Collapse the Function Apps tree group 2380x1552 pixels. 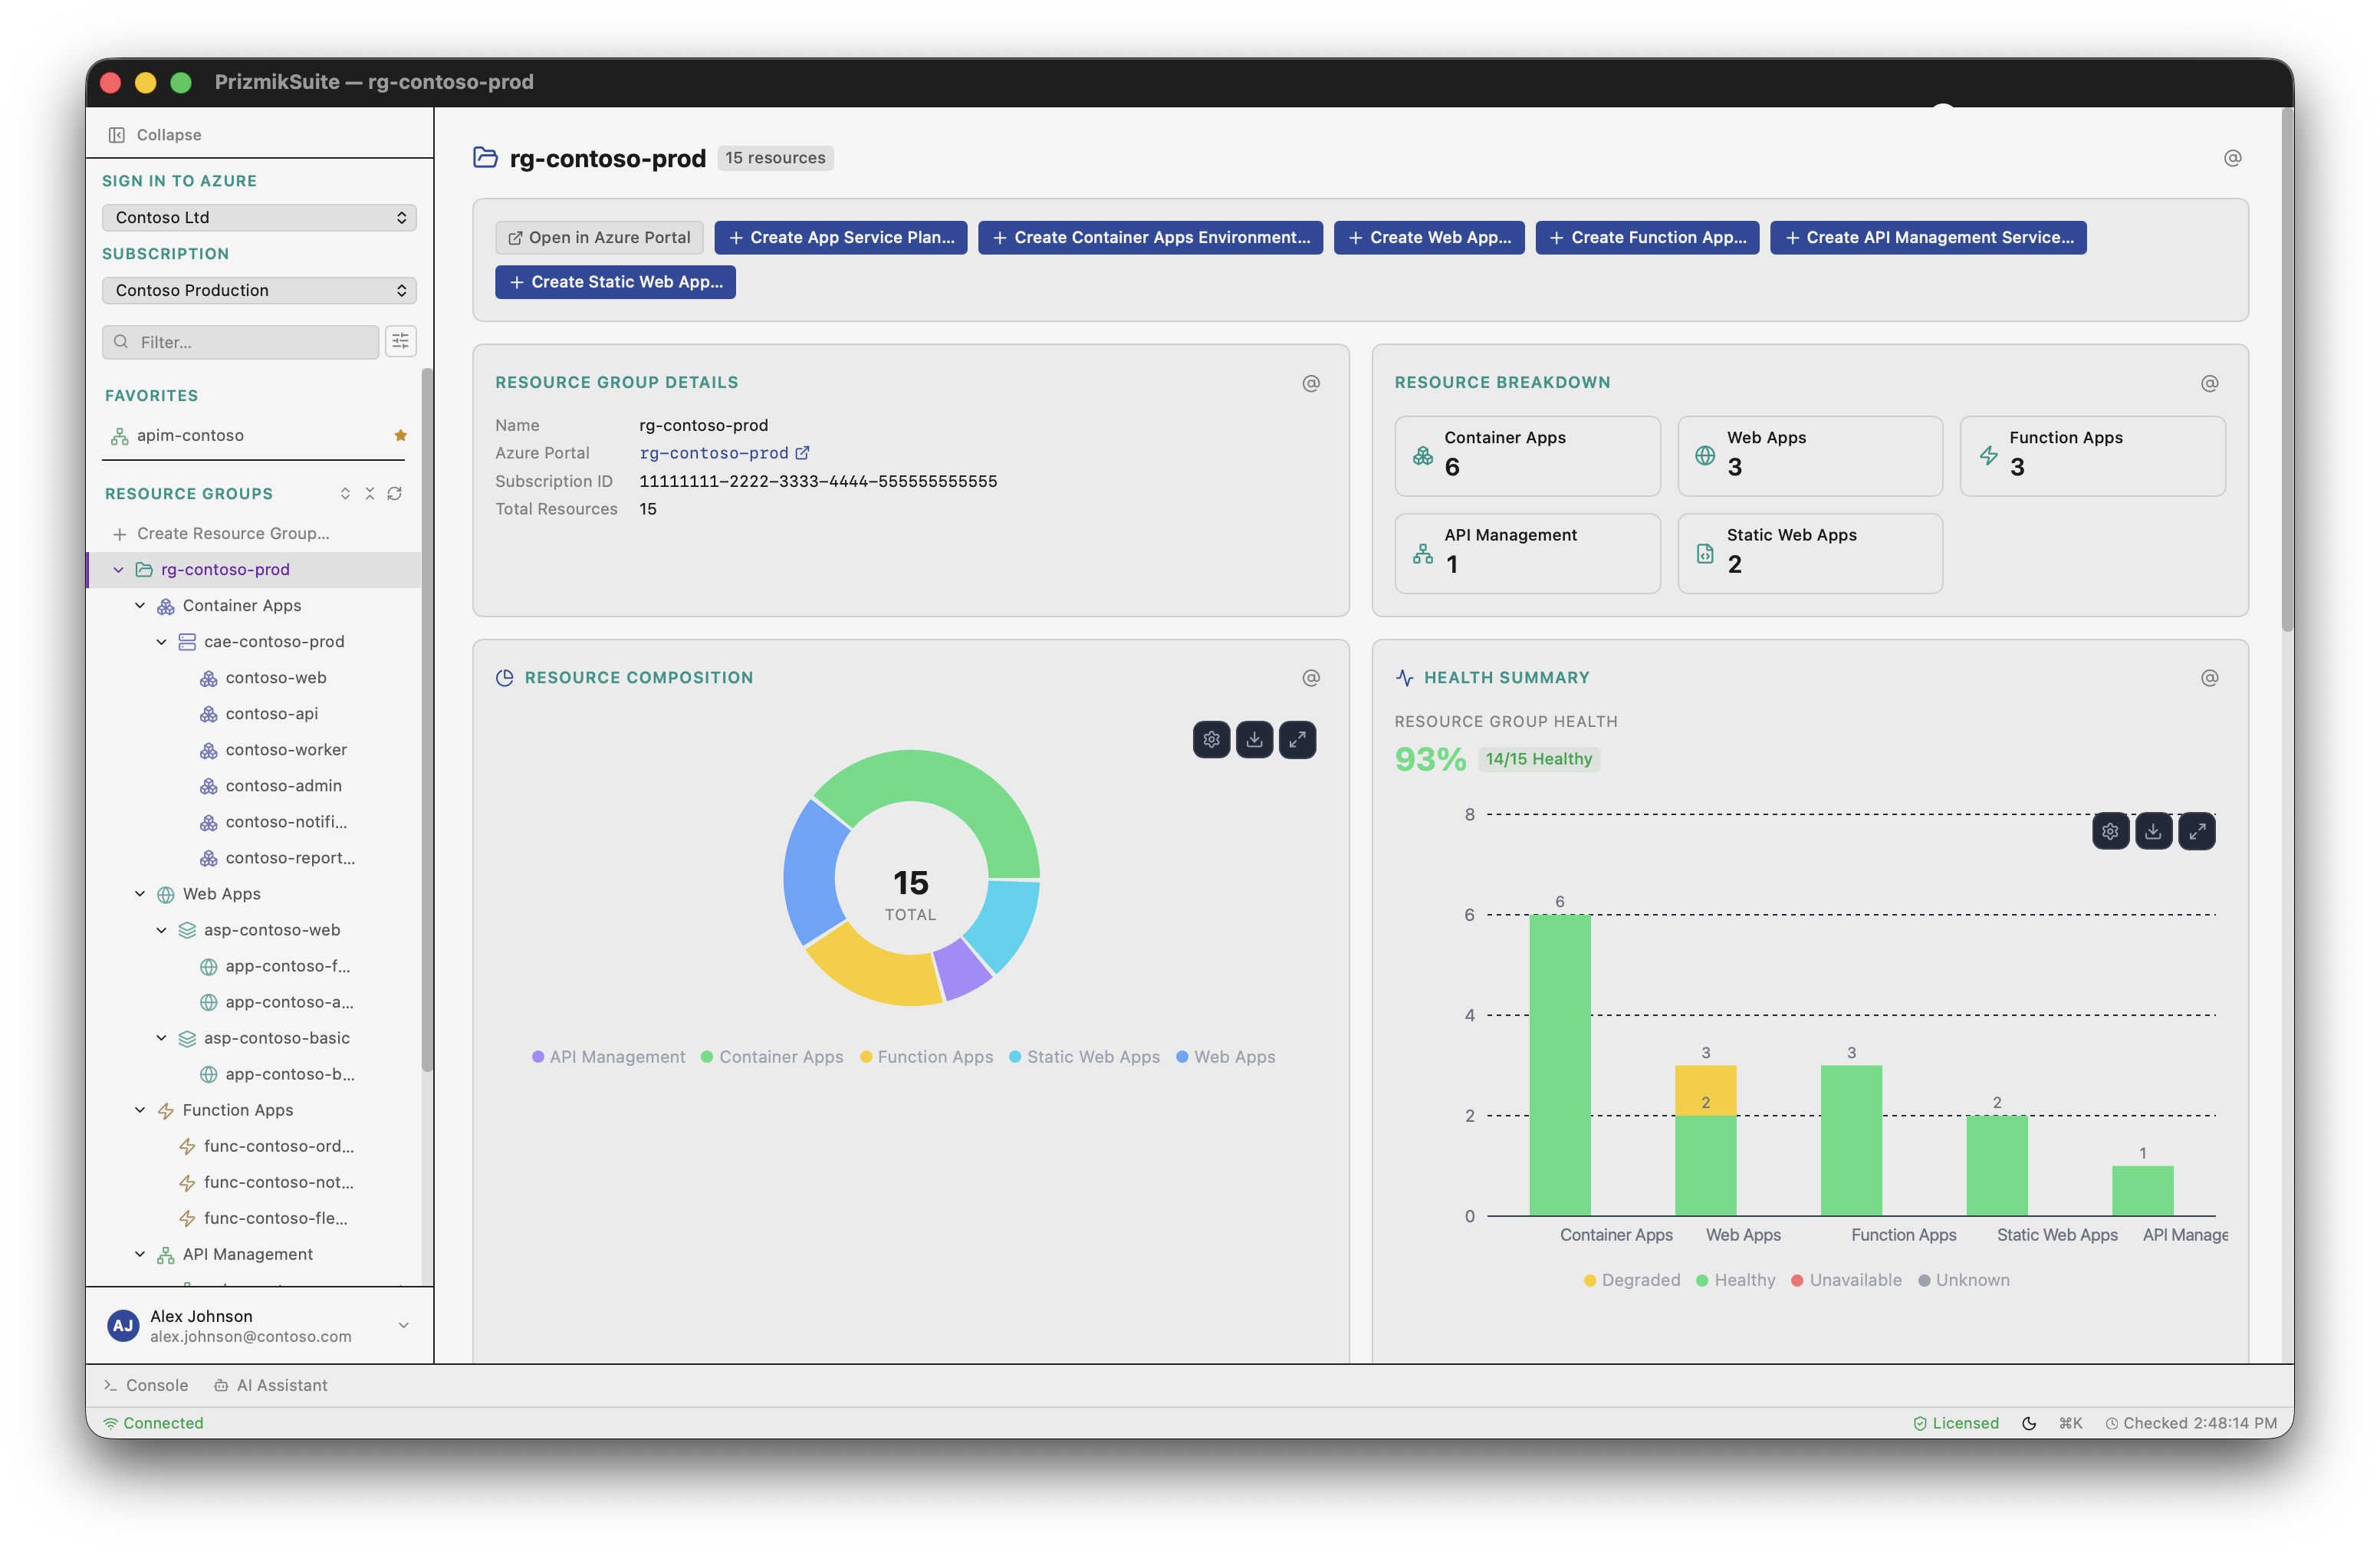(x=140, y=1109)
